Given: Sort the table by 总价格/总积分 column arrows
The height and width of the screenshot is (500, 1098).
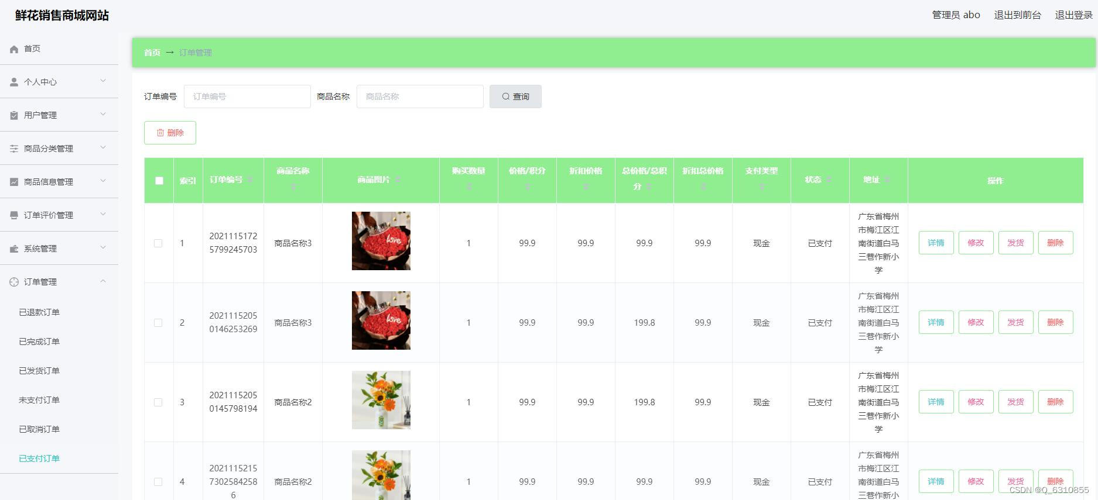Looking at the screenshot, I should (649, 187).
